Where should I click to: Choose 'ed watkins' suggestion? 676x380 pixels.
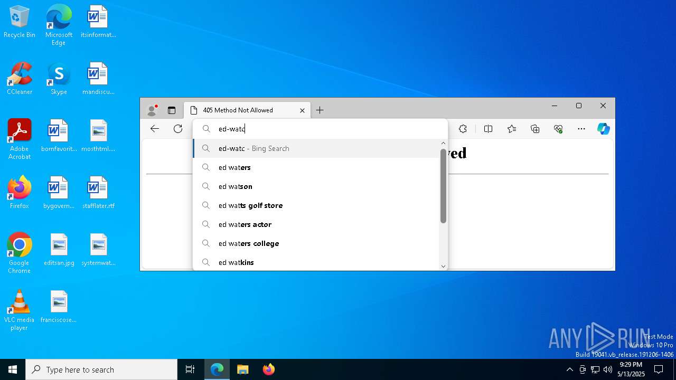click(x=317, y=262)
